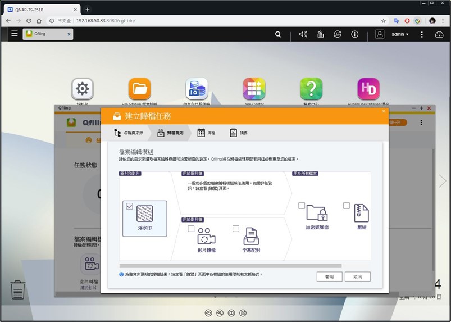Click the QTS search magnifier icon

pyautogui.click(x=278, y=34)
